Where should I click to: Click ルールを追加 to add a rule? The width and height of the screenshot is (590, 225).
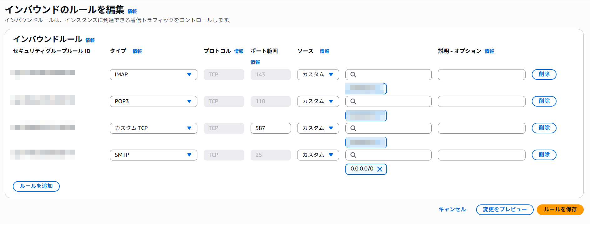(36, 186)
